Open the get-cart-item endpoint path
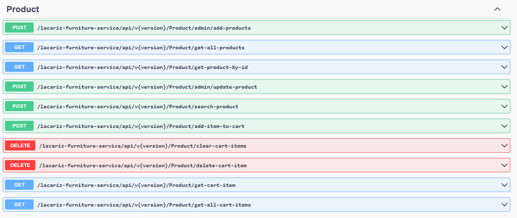The image size is (517, 218). pos(136,185)
